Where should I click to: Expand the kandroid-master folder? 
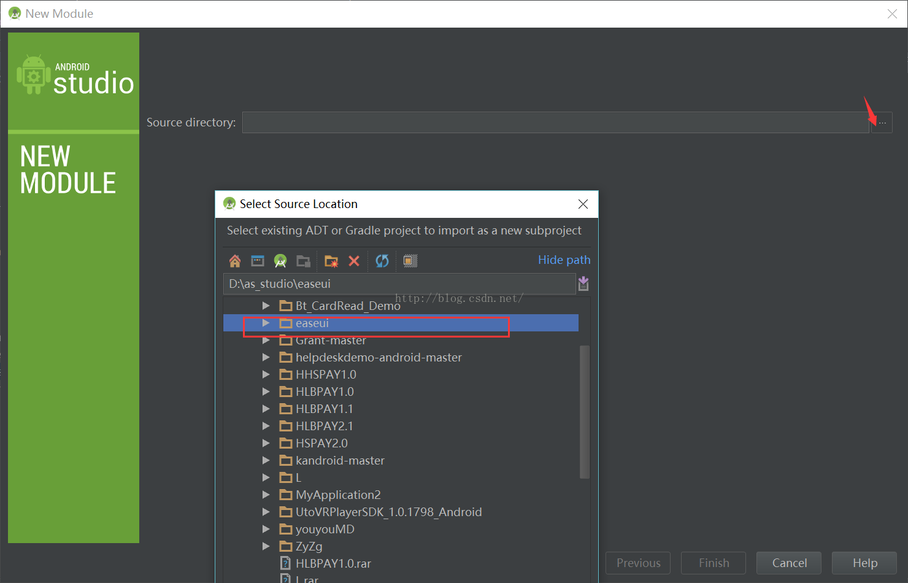pos(266,460)
